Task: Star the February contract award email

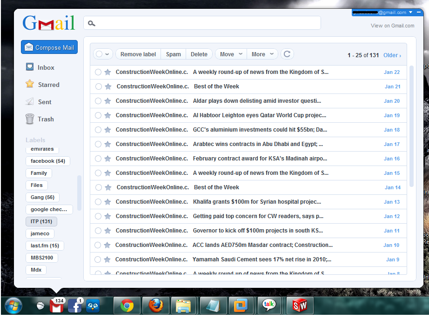Action: pos(108,159)
